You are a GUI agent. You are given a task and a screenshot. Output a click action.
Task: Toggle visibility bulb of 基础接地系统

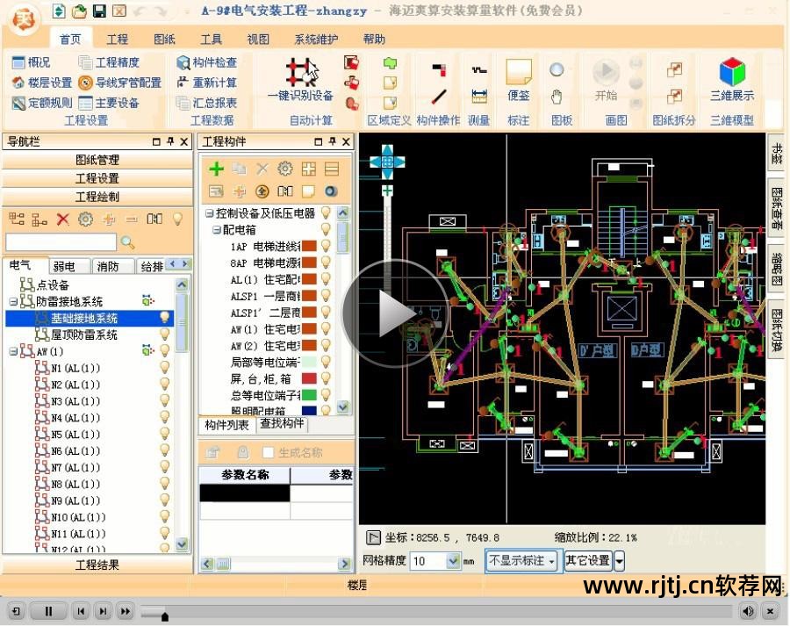(163, 319)
